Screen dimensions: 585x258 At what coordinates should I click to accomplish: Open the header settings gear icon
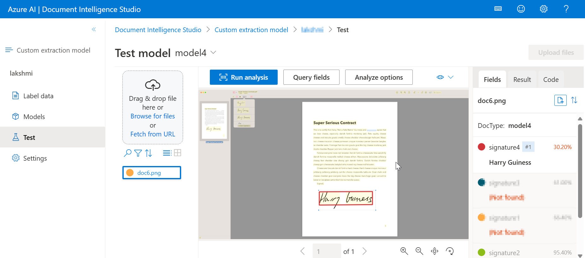[544, 9]
